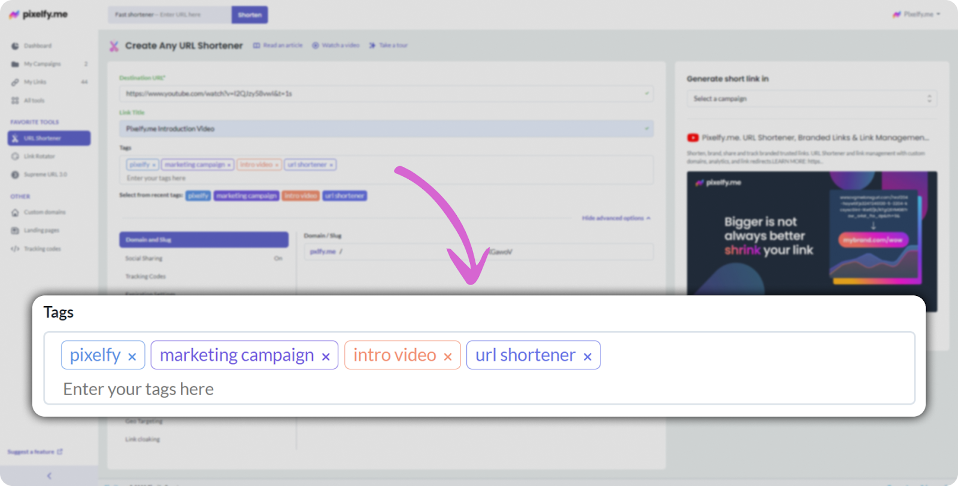Remove the intro video tag in enlarged Tags box

[x=447, y=357]
